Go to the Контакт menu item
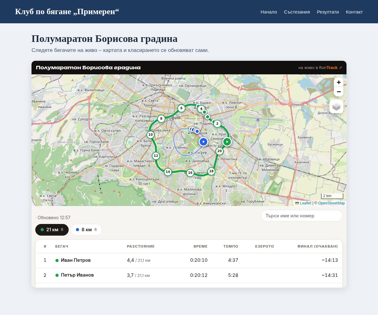This screenshot has width=378, height=315. (x=354, y=12)
